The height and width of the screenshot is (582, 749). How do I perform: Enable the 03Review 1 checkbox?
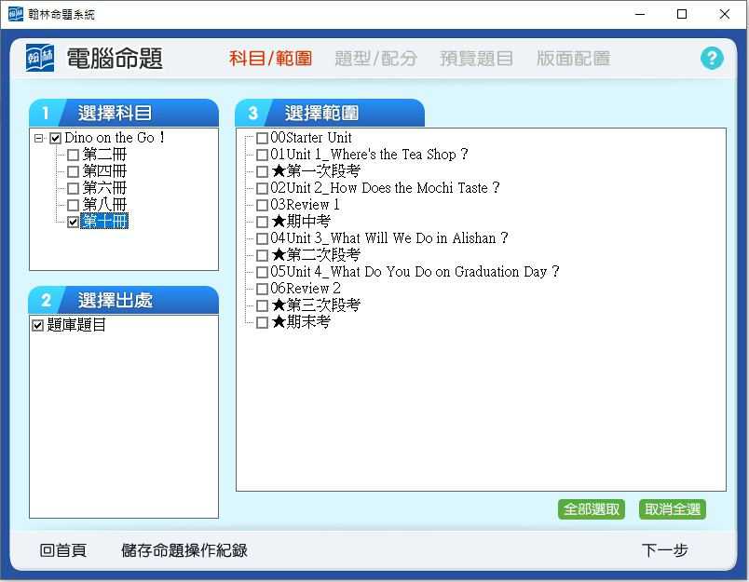tap(263, 205)
